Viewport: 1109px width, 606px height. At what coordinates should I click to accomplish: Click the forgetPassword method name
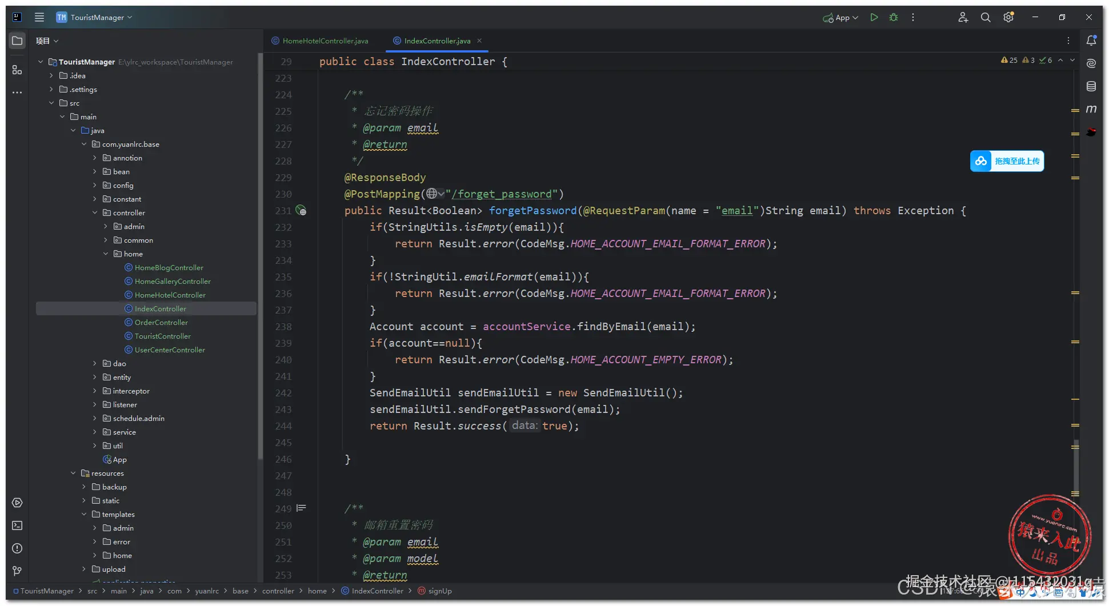[533, 211]
